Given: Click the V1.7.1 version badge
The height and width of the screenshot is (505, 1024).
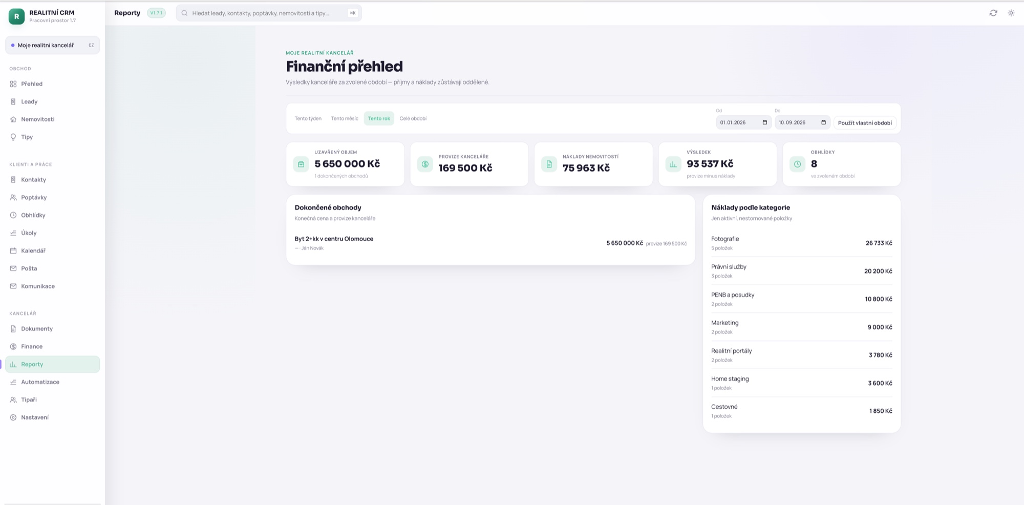Looking at the screenshot, I should pos(156,13).
